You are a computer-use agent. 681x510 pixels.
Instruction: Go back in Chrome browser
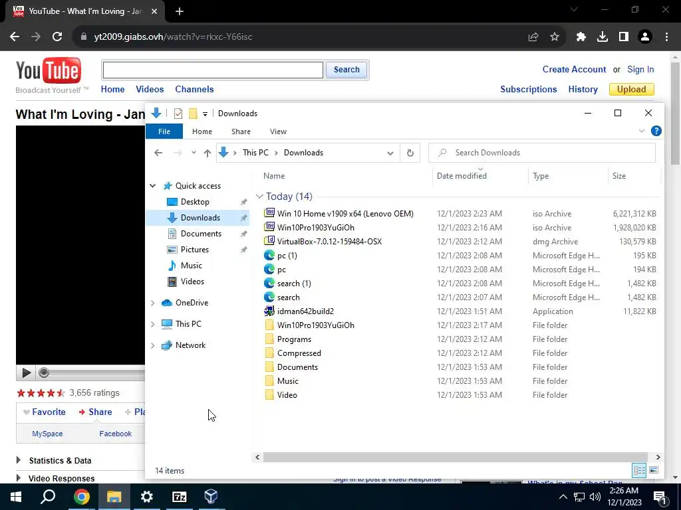point(15,37)
